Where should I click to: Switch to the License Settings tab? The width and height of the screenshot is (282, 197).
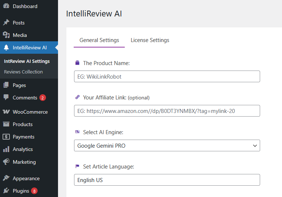150,40
